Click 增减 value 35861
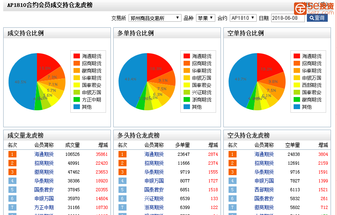 point(102,154)
